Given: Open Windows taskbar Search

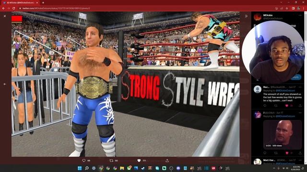Looking at the screenshot, I should point(87,168).
